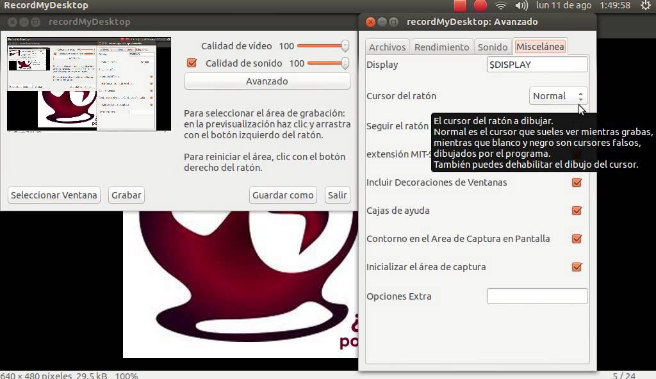Switch to the Sonido tab

click(493, 47)
